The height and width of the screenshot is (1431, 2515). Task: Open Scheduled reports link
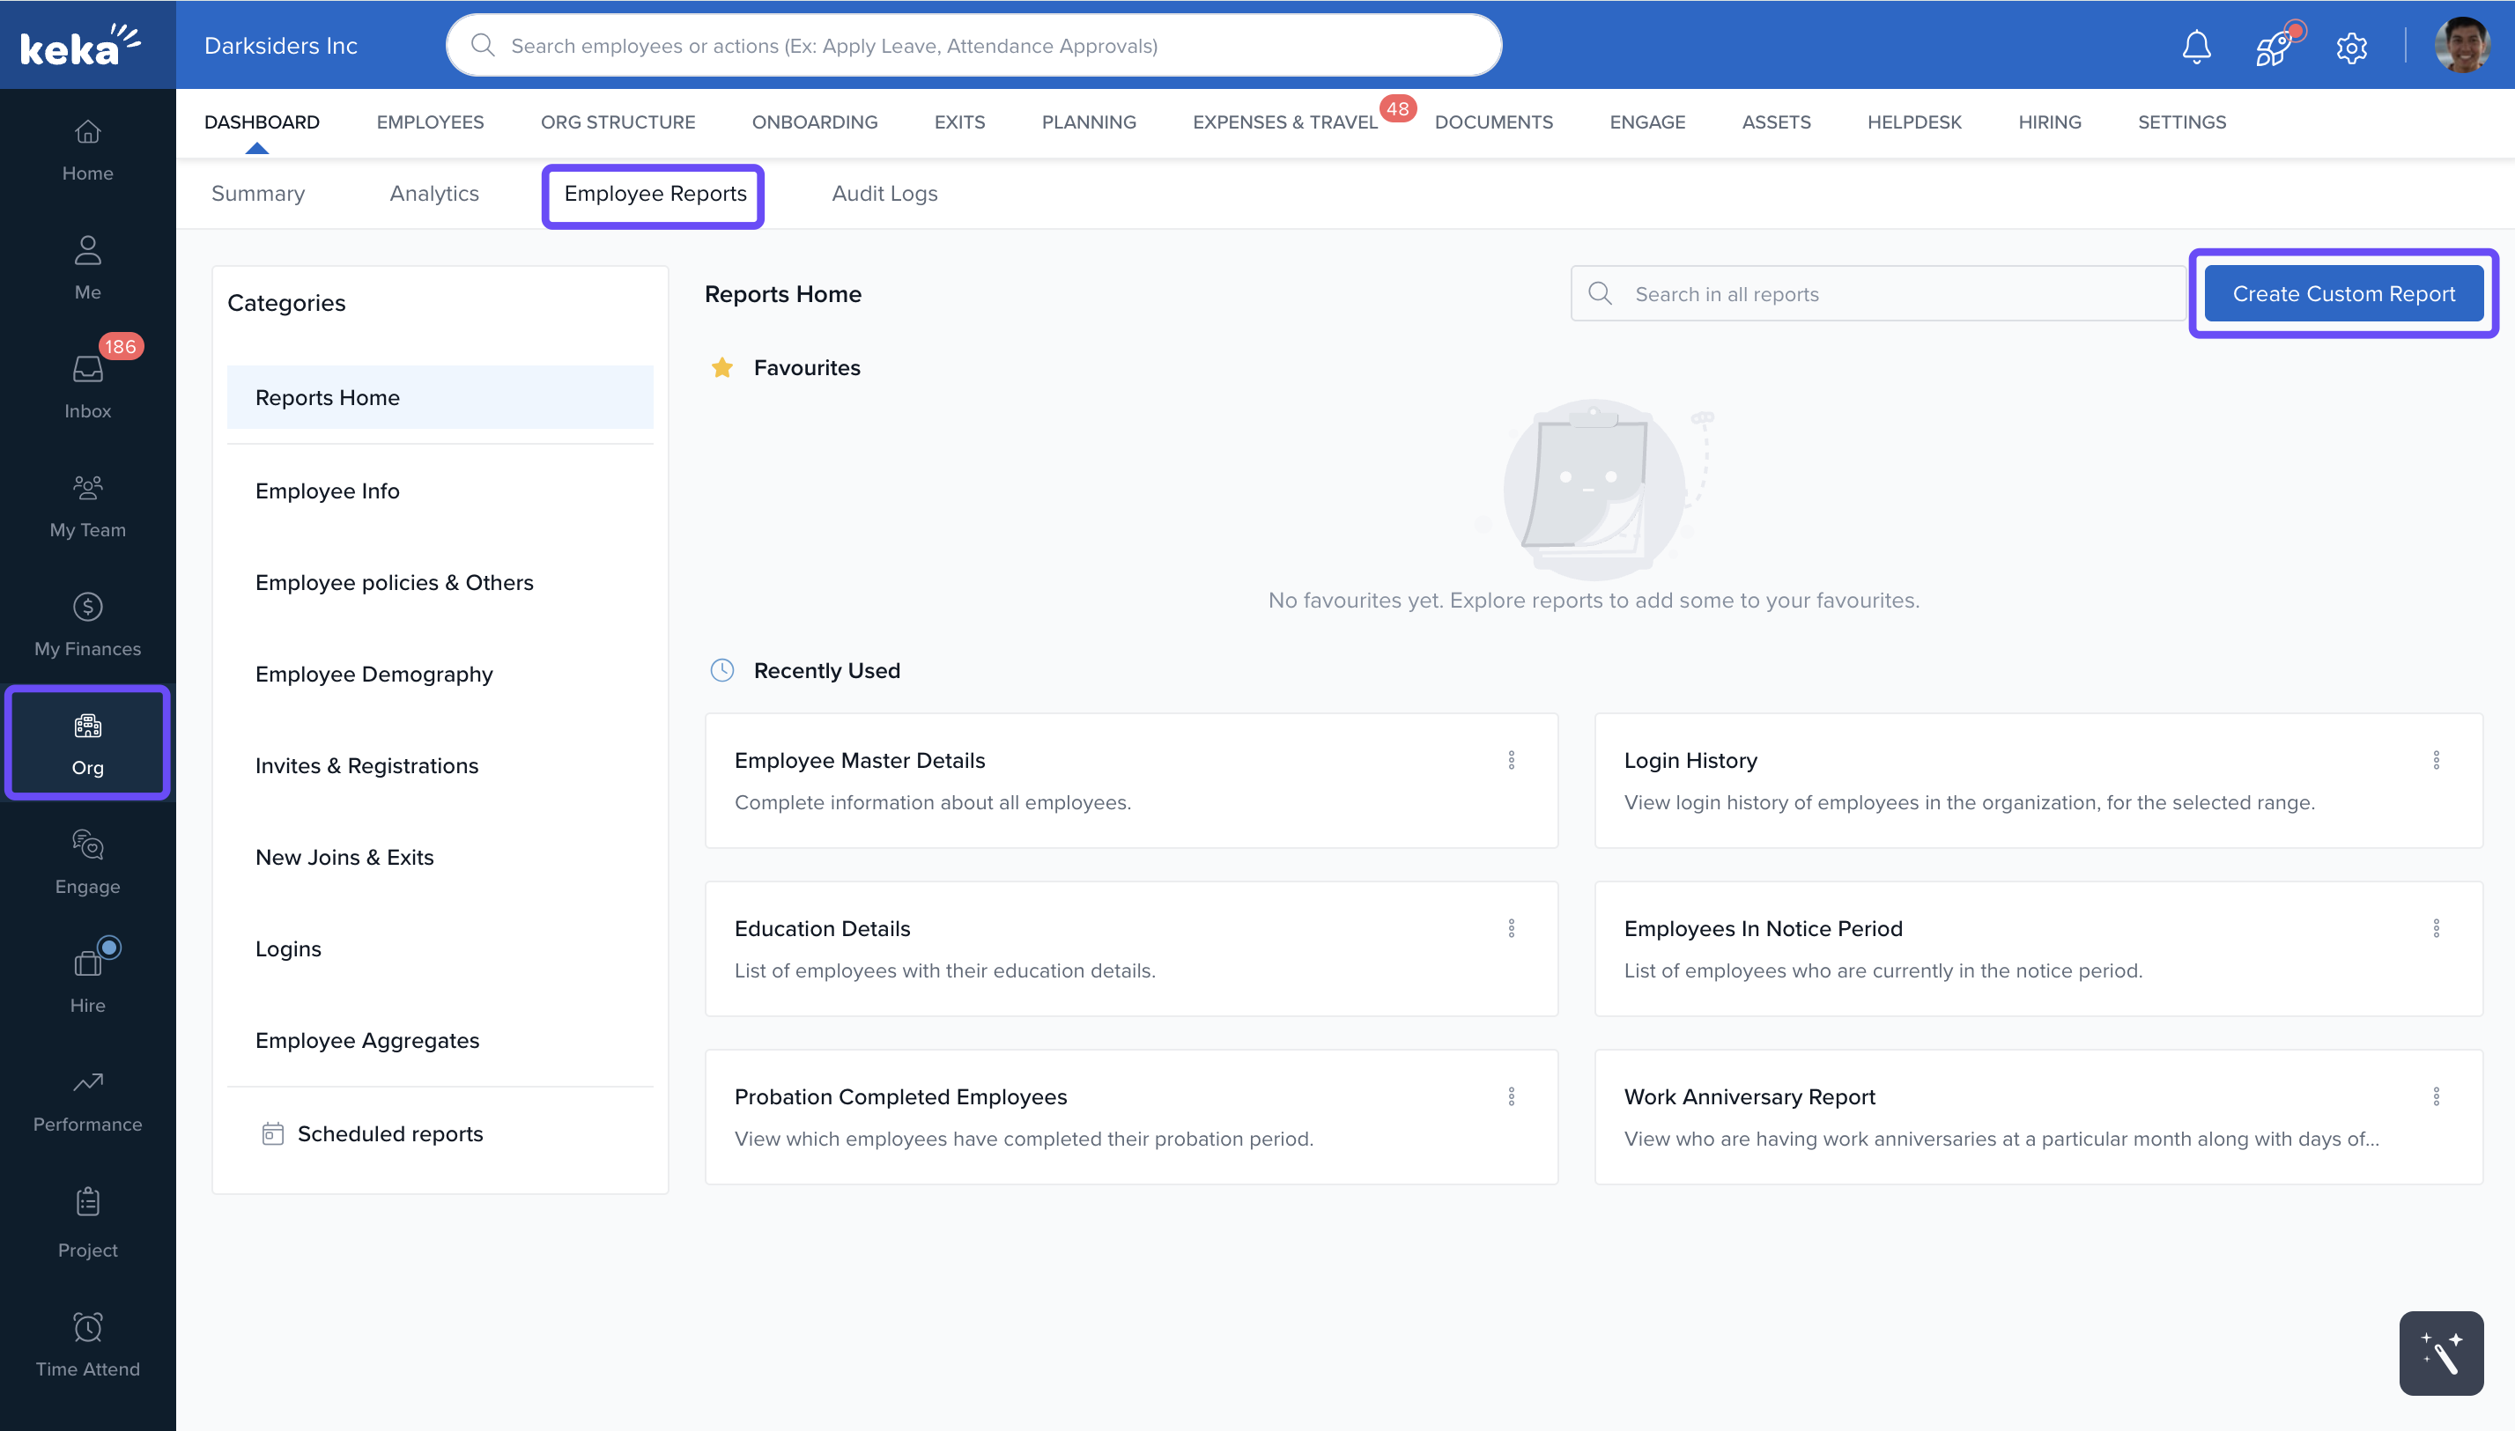click(389, 1133)
